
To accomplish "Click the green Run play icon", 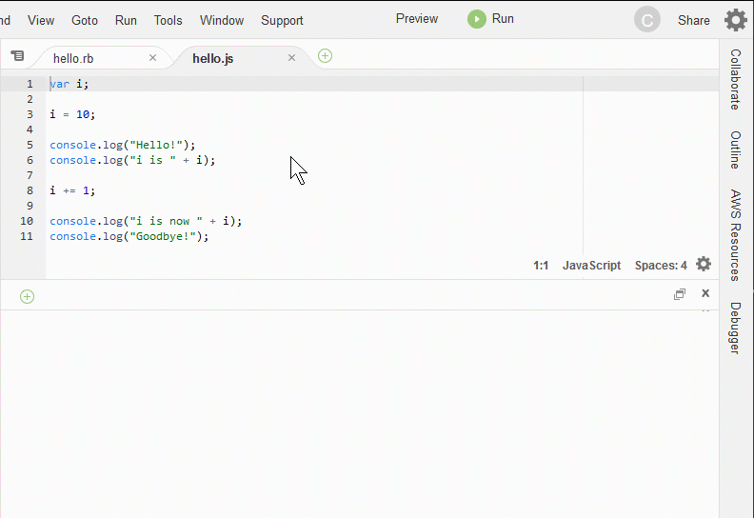I will coord(476,19).
